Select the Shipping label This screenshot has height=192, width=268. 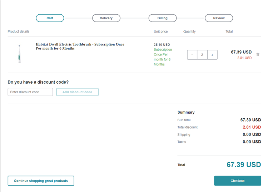[184, 134]
